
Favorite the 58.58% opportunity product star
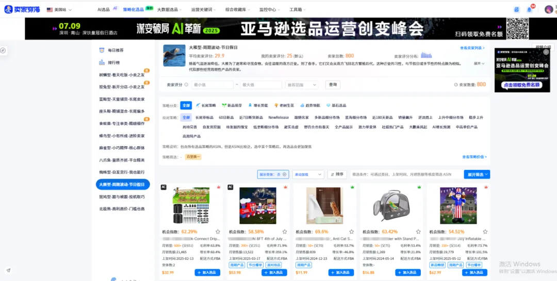285,232
